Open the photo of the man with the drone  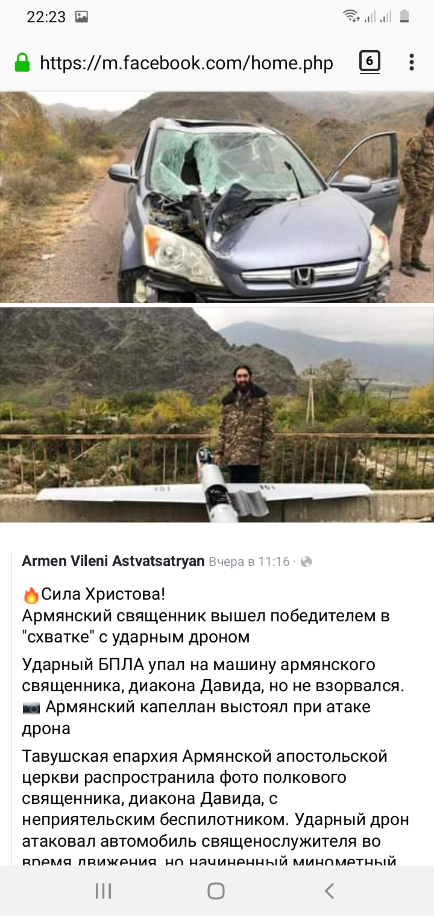(217, 415)
